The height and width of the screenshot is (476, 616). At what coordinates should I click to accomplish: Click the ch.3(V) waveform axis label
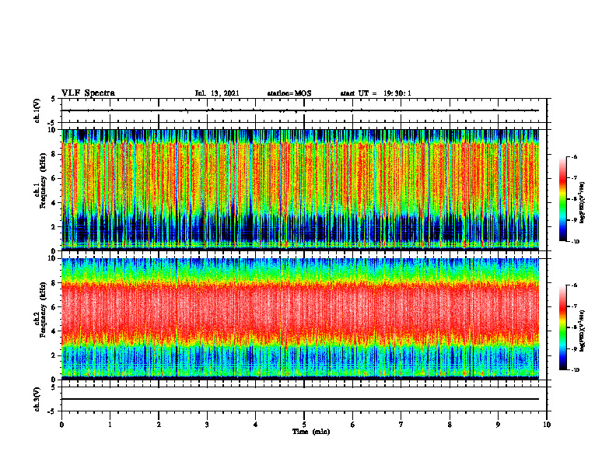(37, 399)
